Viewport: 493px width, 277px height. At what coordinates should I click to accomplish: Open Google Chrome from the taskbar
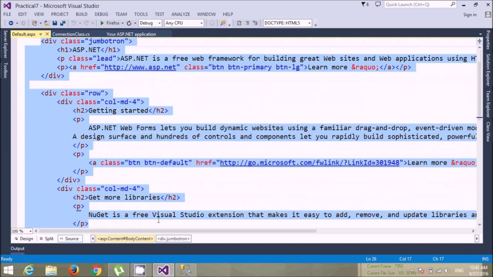(96, 270)
